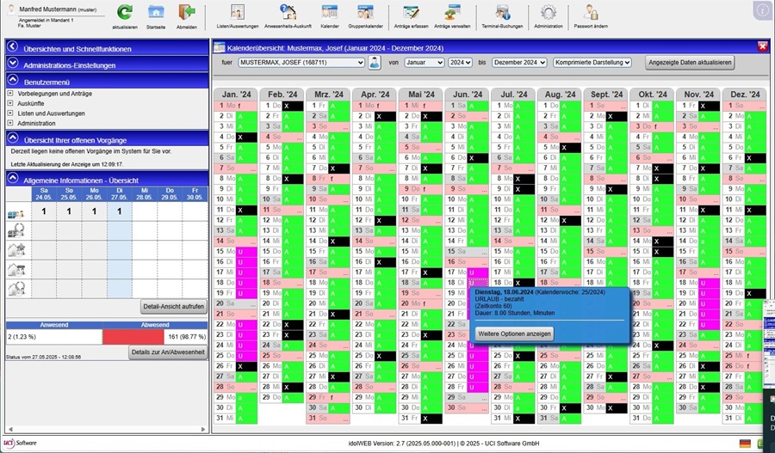The width and height of the screenshot is (775, 453).
Task: Collapse the Benutzermenü panel header
Action: coord(13,80)
